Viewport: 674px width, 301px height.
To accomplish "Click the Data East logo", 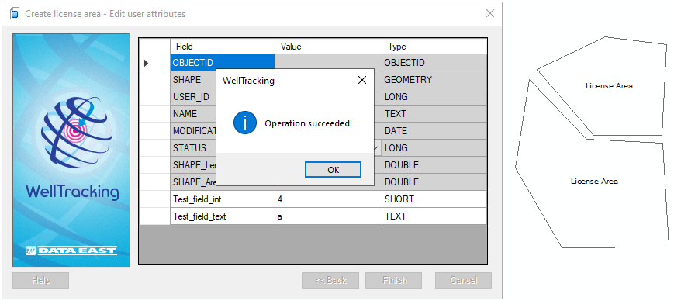I will 71,250.
